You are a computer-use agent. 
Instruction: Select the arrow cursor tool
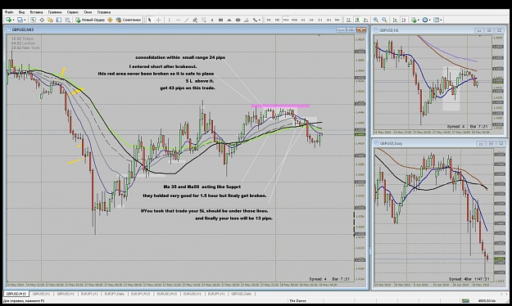(150, 20)
